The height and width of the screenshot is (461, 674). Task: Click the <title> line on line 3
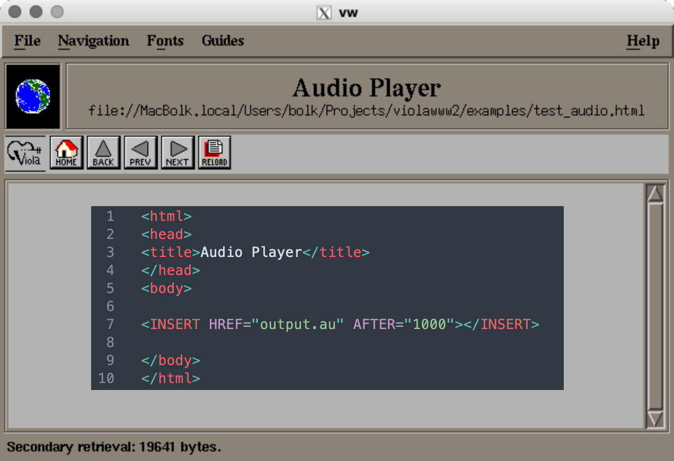(255, 252)
